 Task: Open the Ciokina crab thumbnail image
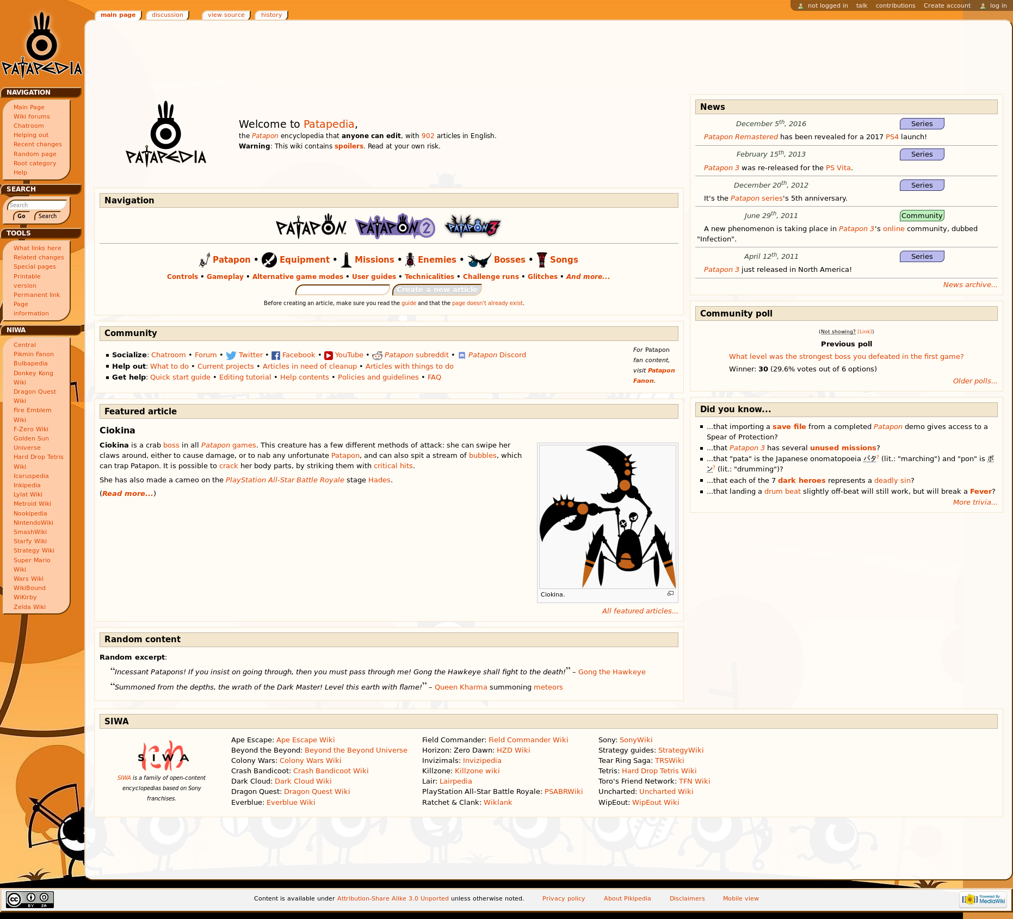click(607, 517)
